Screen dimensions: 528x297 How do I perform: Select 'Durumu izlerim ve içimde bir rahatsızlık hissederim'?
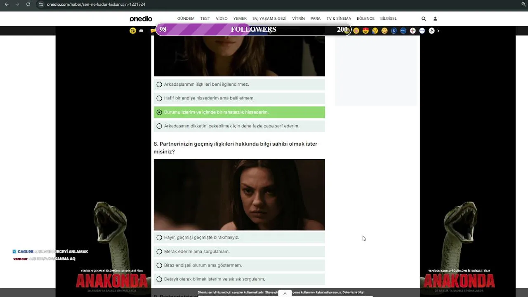pyautogui.click(x=239, y=112)
